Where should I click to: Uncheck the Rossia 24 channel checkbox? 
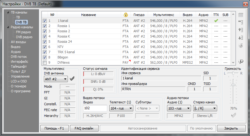point(45,42)
